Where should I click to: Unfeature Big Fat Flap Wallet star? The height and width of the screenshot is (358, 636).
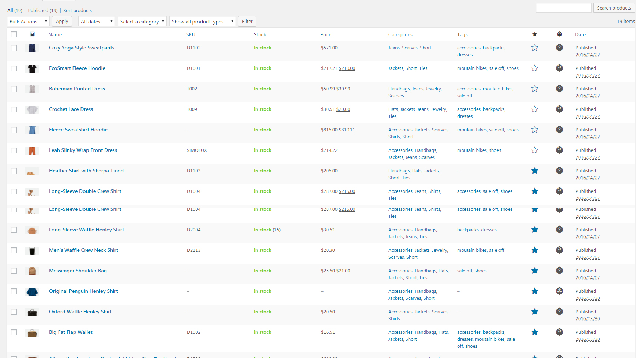[535, 332]
